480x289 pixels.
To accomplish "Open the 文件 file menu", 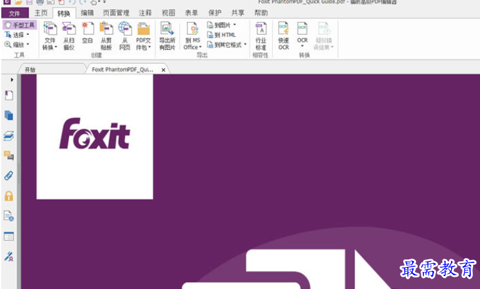I will (x=15, y=13).
